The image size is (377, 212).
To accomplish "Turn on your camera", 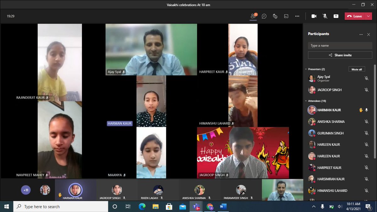I will (314, 16).
